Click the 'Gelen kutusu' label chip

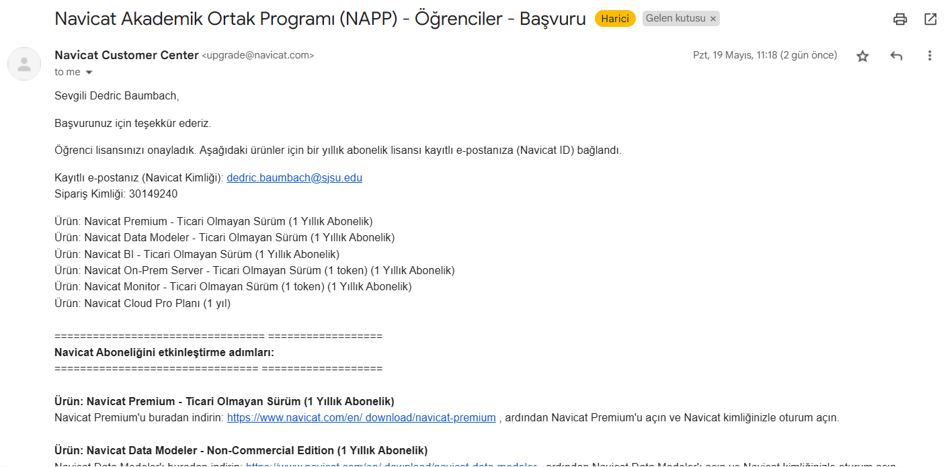[675, 19]
